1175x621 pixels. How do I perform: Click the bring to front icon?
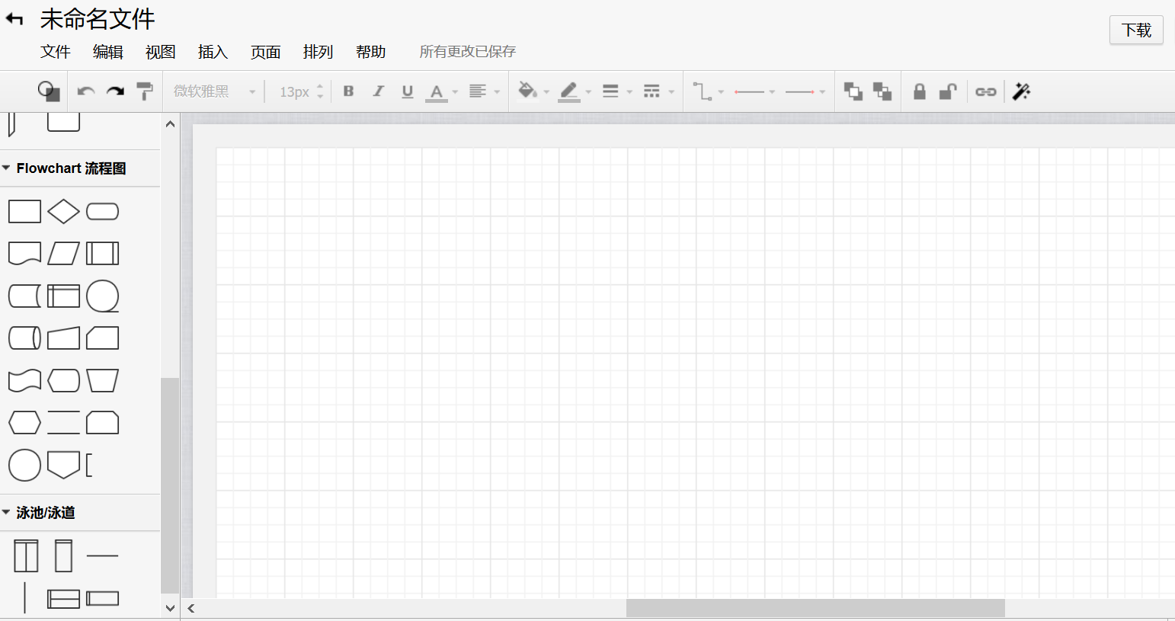(853, 91)
